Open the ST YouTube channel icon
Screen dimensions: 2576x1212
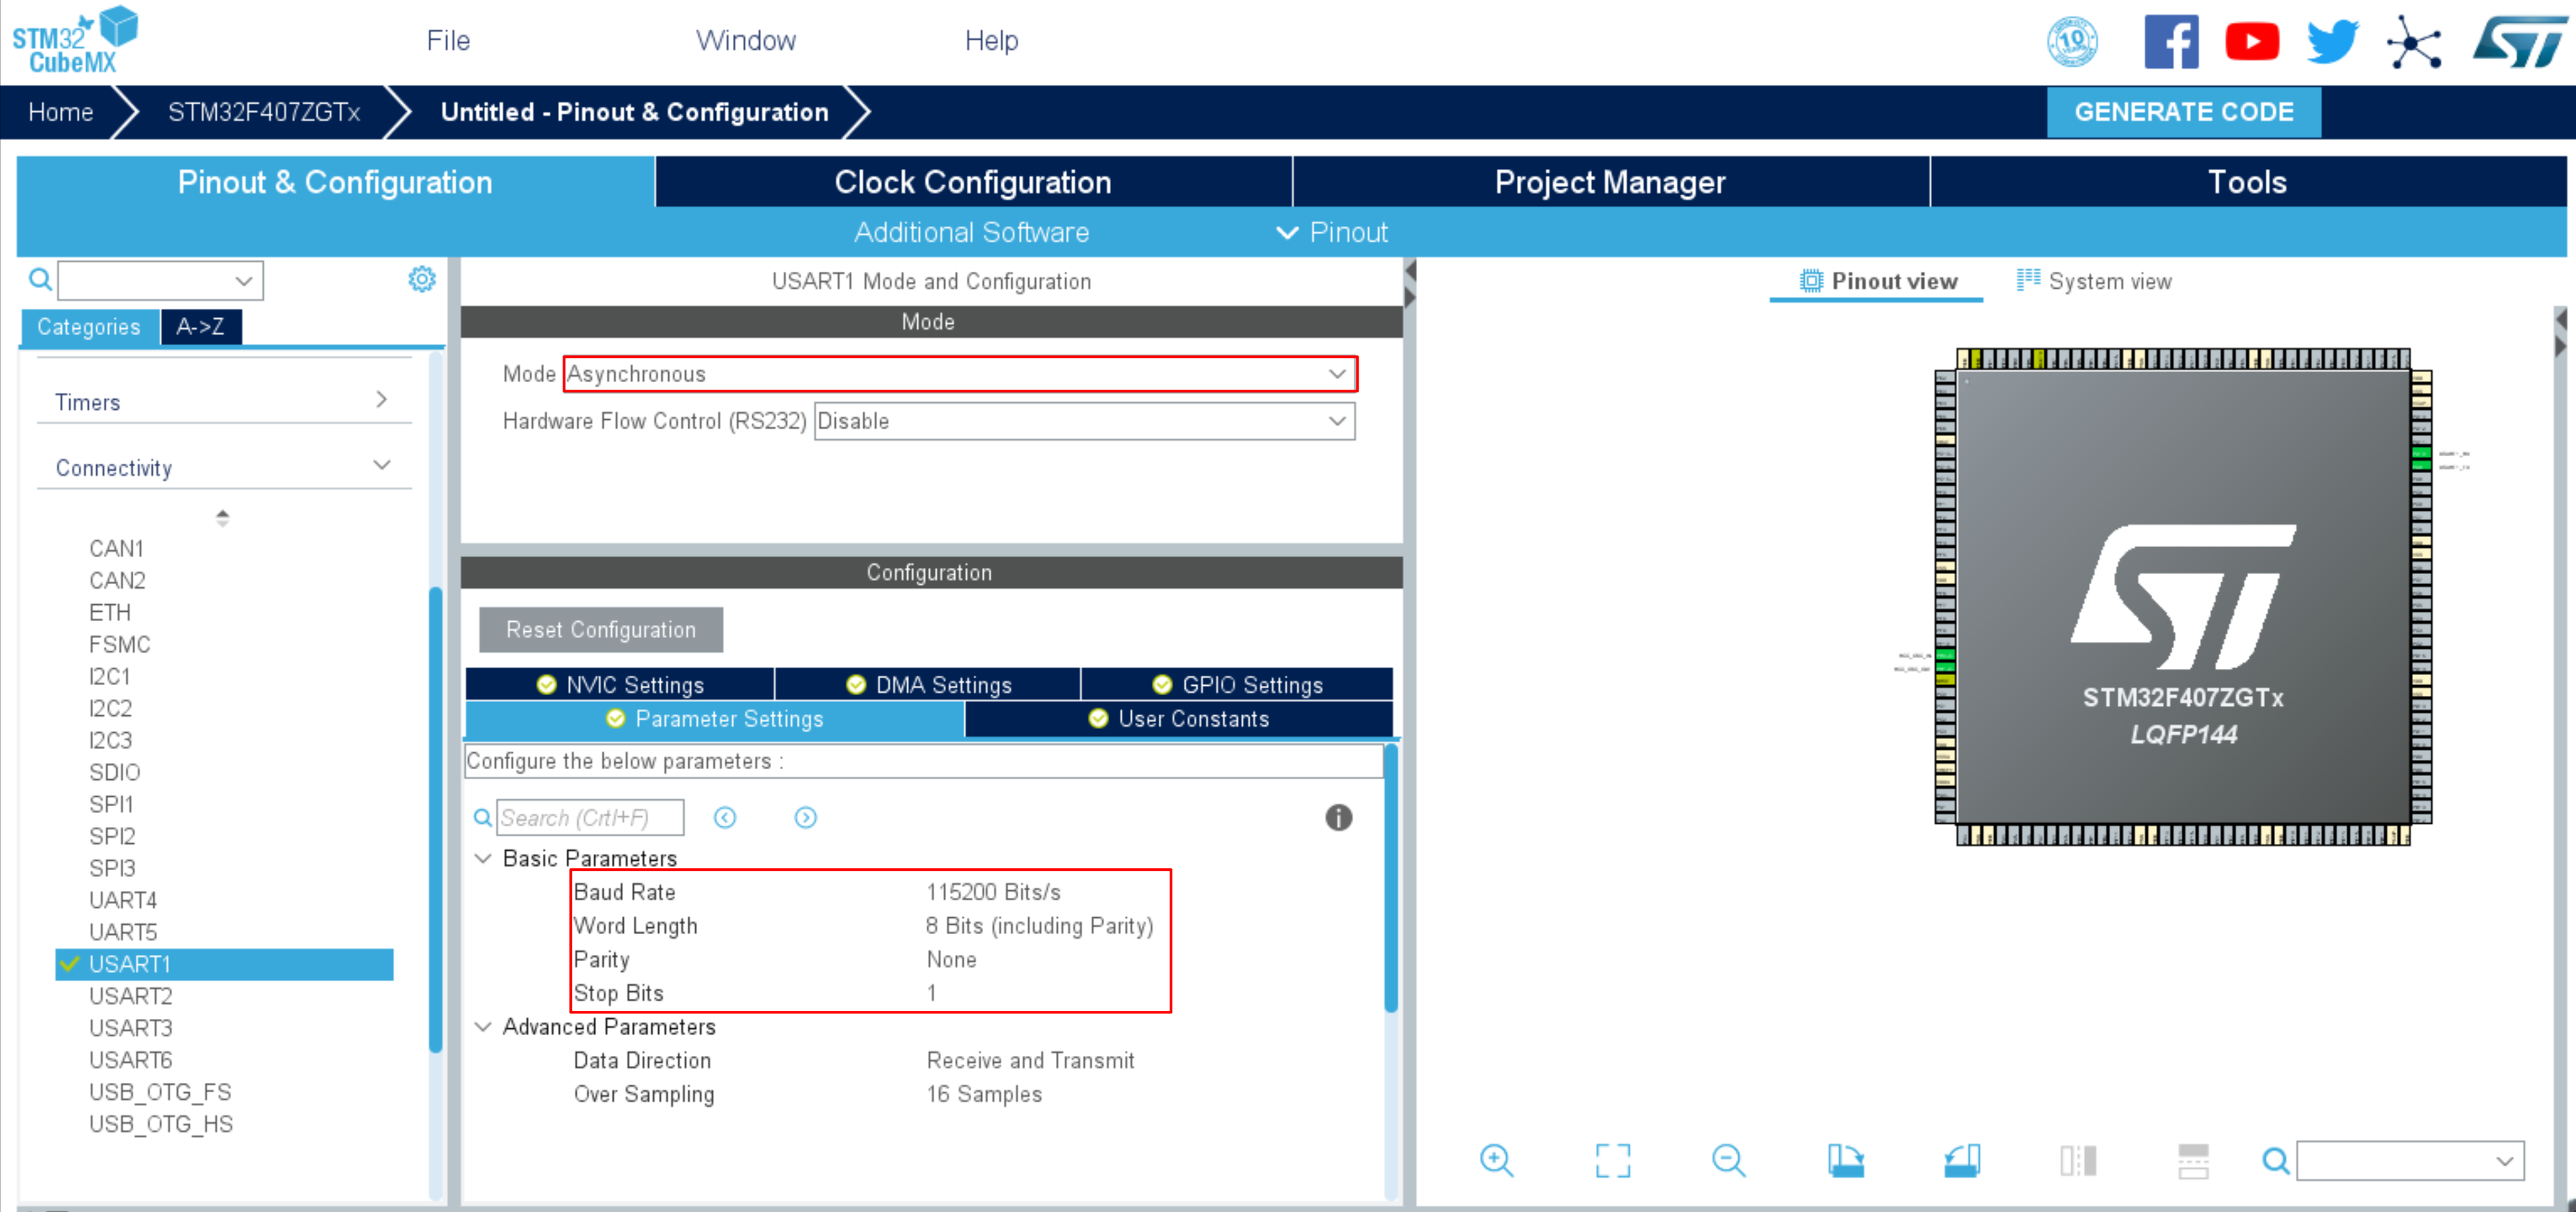(2251, 41)
